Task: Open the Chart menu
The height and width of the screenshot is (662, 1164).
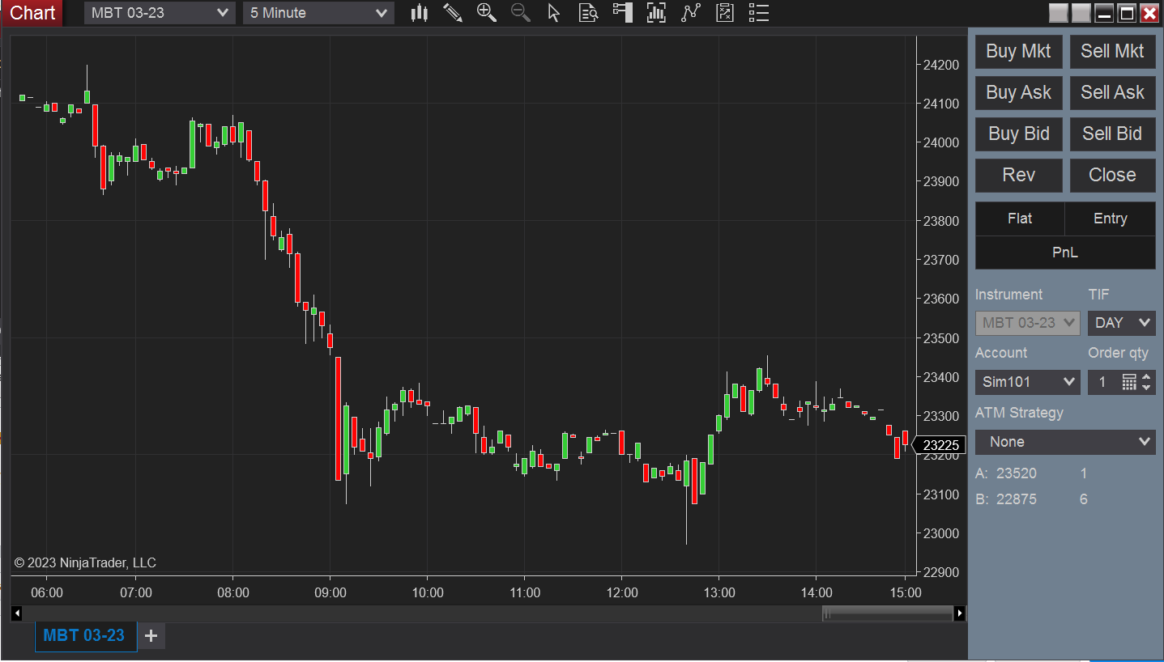Action: pos(32,12)
